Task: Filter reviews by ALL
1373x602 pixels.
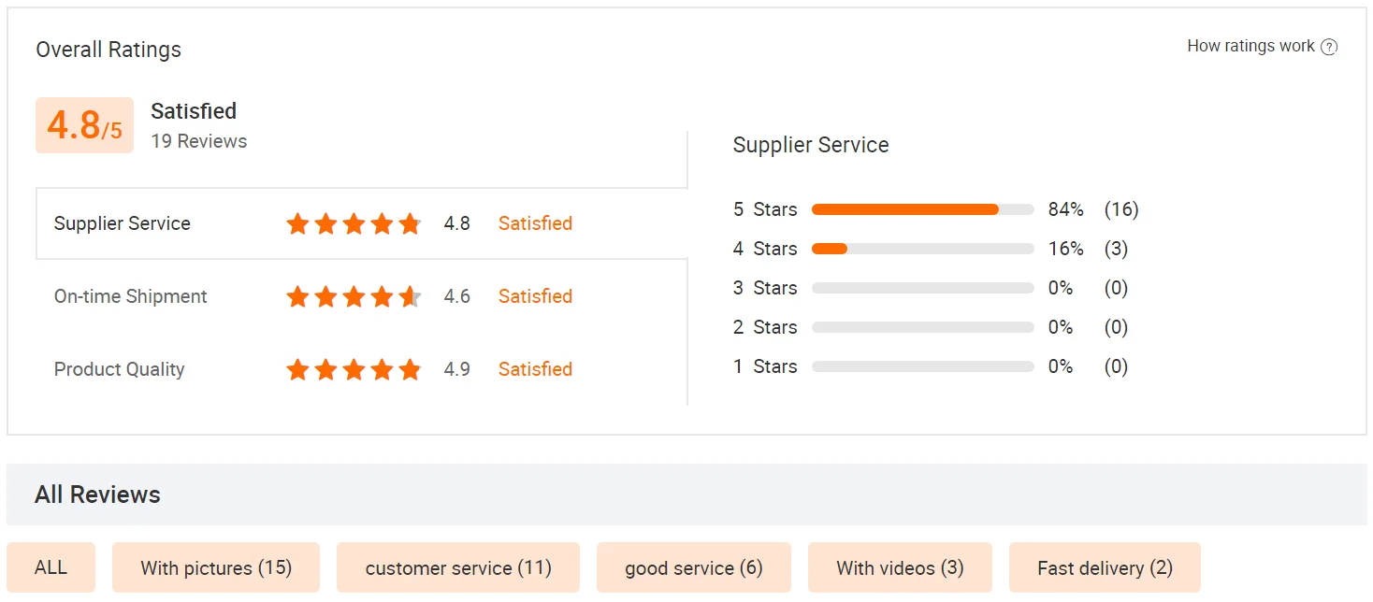Action: [x=51, y=567]
